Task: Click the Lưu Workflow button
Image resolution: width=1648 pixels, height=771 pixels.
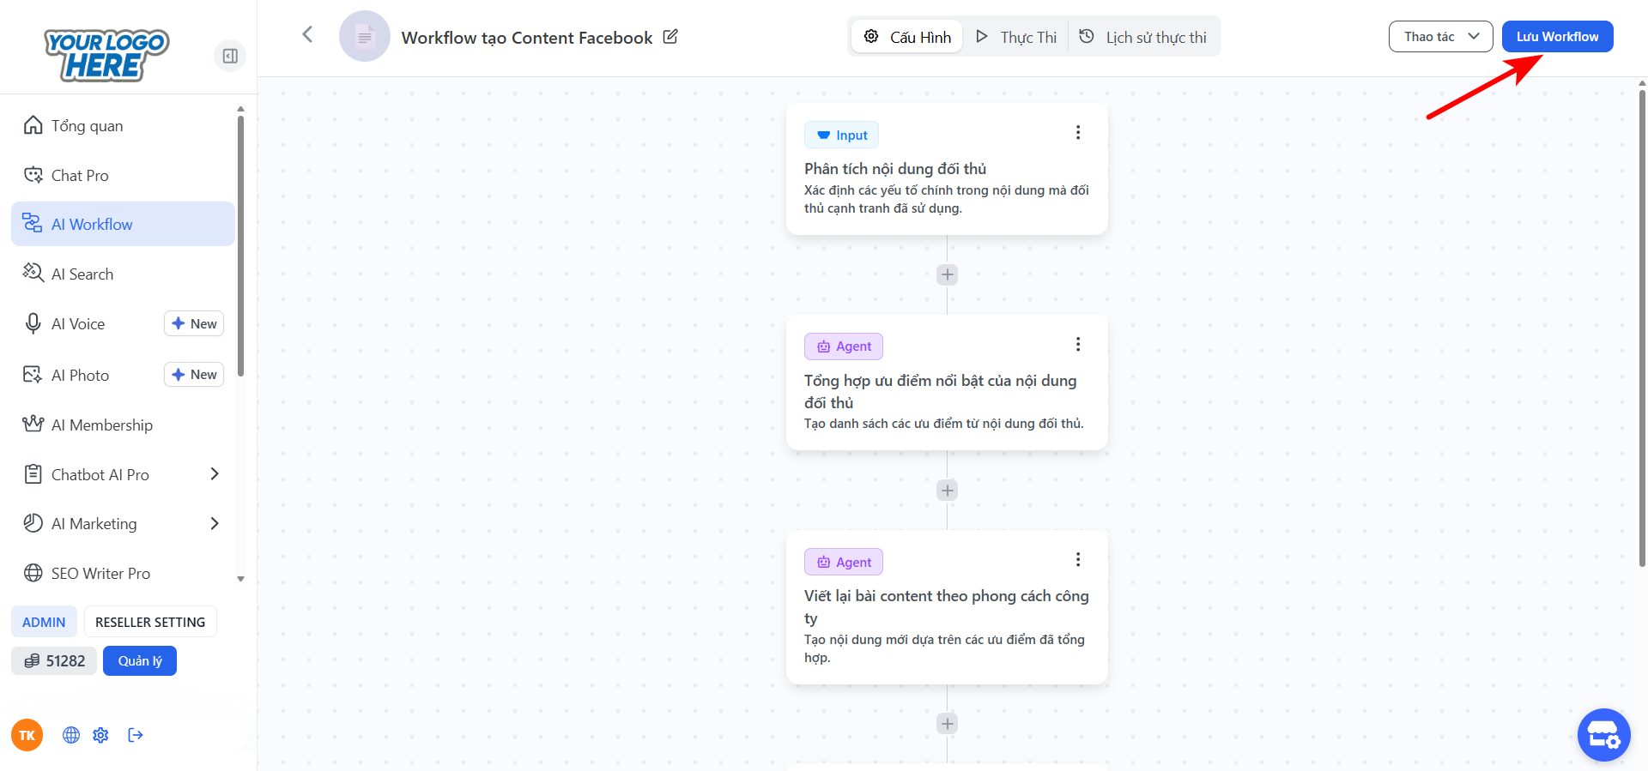Action: [x=1557, y=37]
